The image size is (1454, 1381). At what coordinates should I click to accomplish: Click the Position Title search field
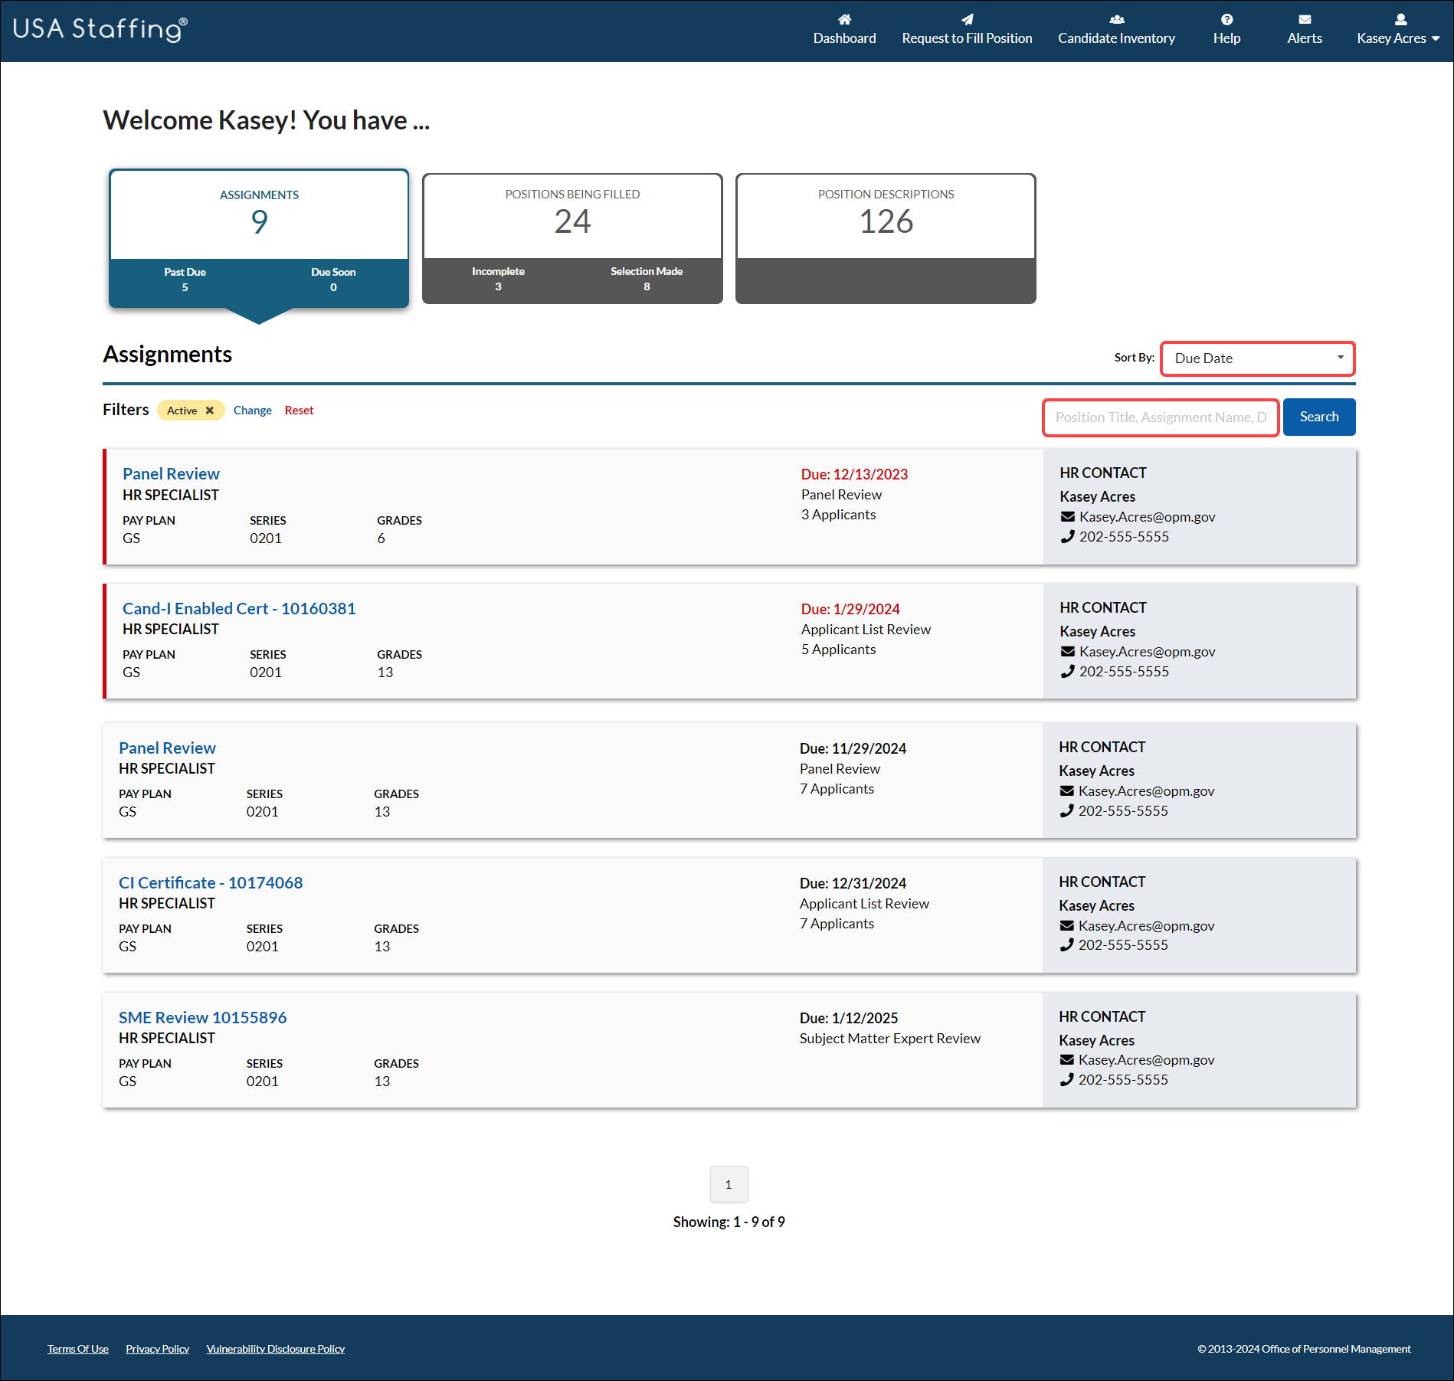[x=1160, y=417]
